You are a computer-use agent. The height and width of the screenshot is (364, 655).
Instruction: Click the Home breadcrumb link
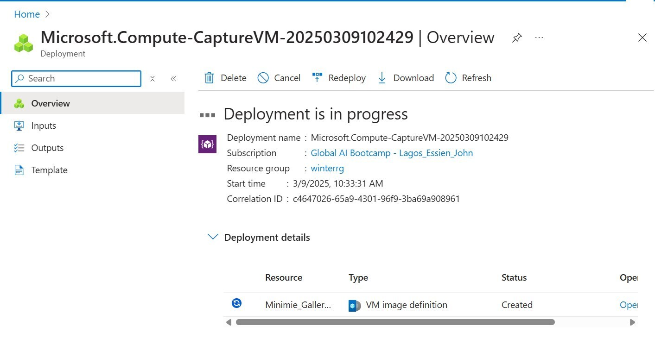[27, 14]
